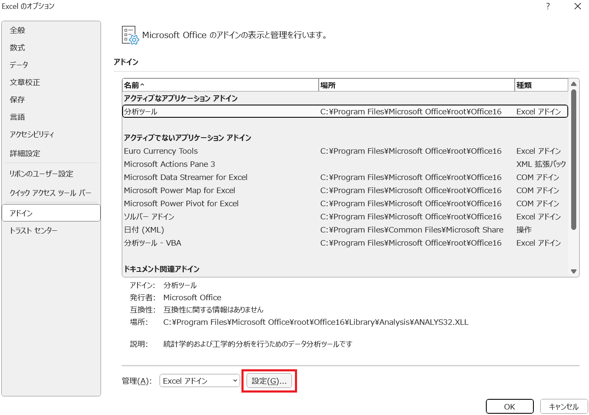Open the 全般 options category
The image size is (589, 415).
point(51,30)
